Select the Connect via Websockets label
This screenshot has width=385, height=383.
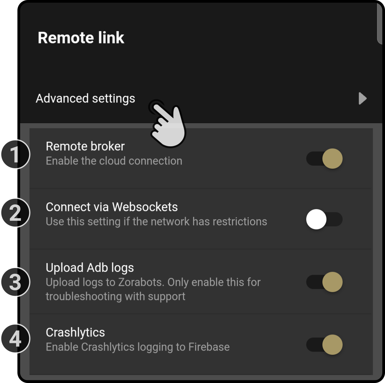[x=112, y=207]
